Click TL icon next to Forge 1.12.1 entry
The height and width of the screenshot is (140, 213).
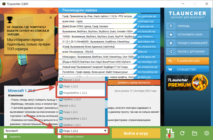61,112
